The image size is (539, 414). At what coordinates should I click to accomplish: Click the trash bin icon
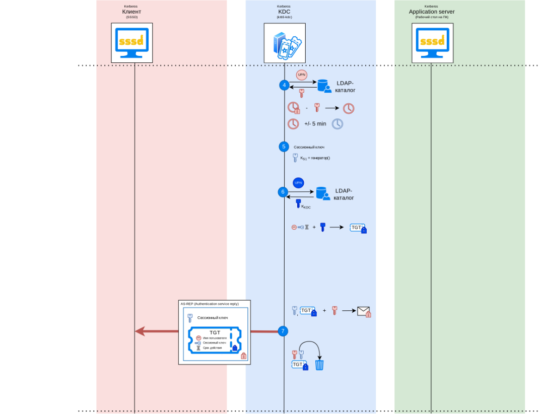point(319,365)
